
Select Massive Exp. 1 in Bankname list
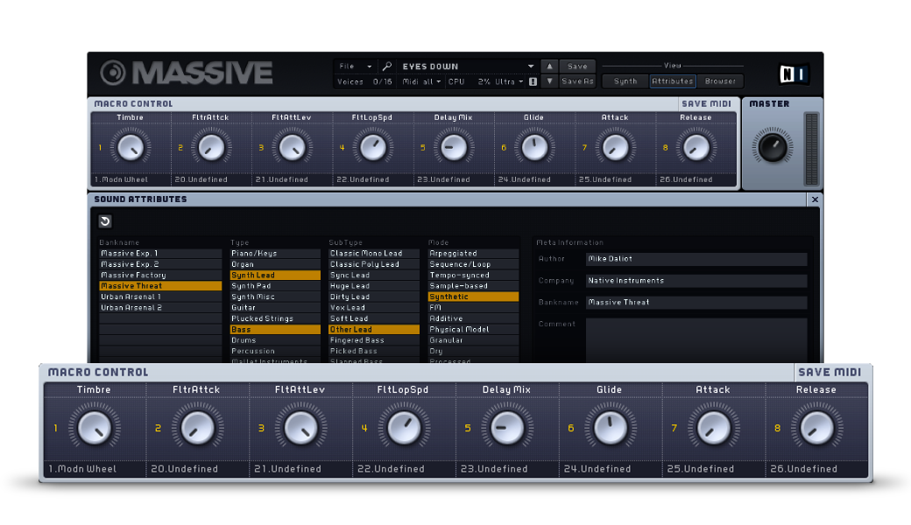(160, 254)
